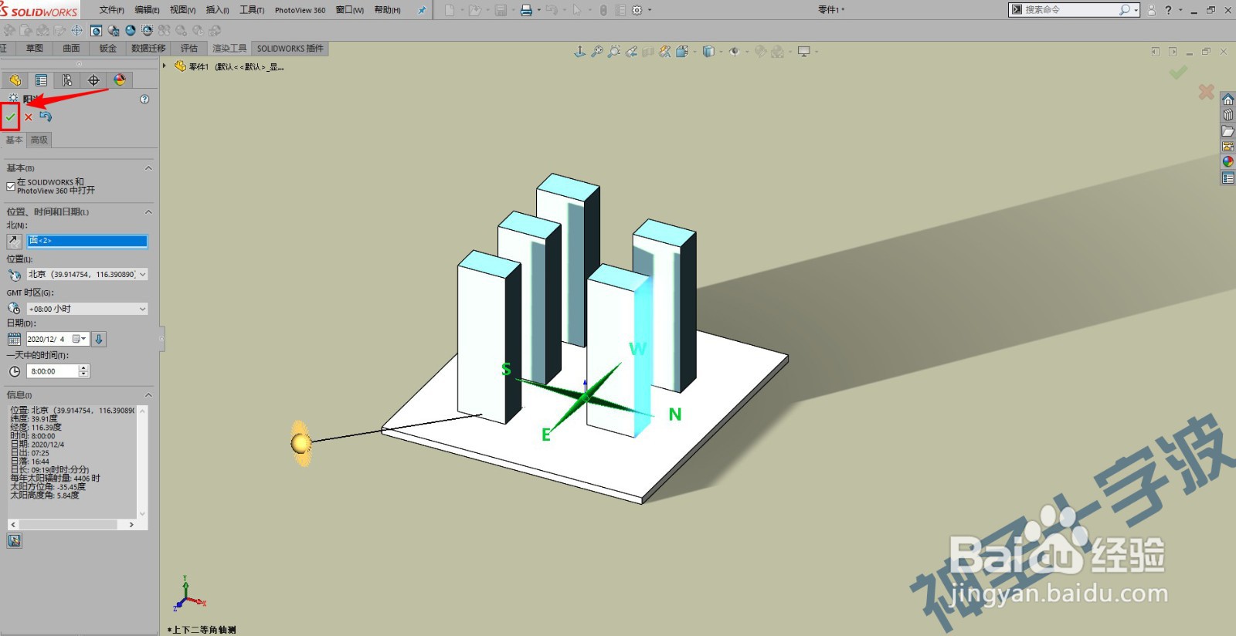Click the down arrow beside the date
The width and height of the screenshot is (1236, 636).
click(99, 339)
